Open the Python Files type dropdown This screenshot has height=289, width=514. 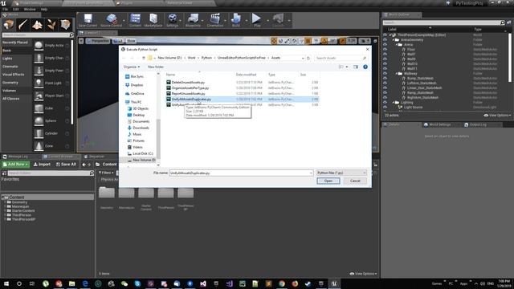pos(341,173)
